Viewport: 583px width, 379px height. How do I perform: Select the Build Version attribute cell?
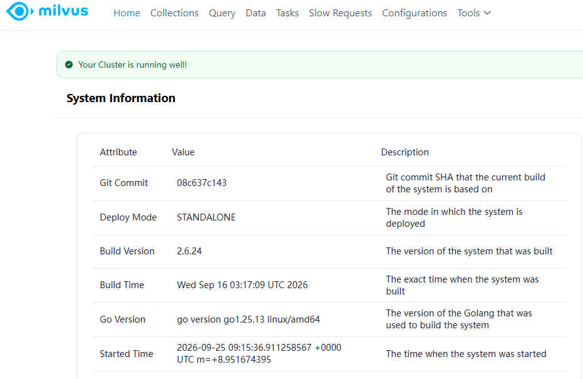pos(127,251)
